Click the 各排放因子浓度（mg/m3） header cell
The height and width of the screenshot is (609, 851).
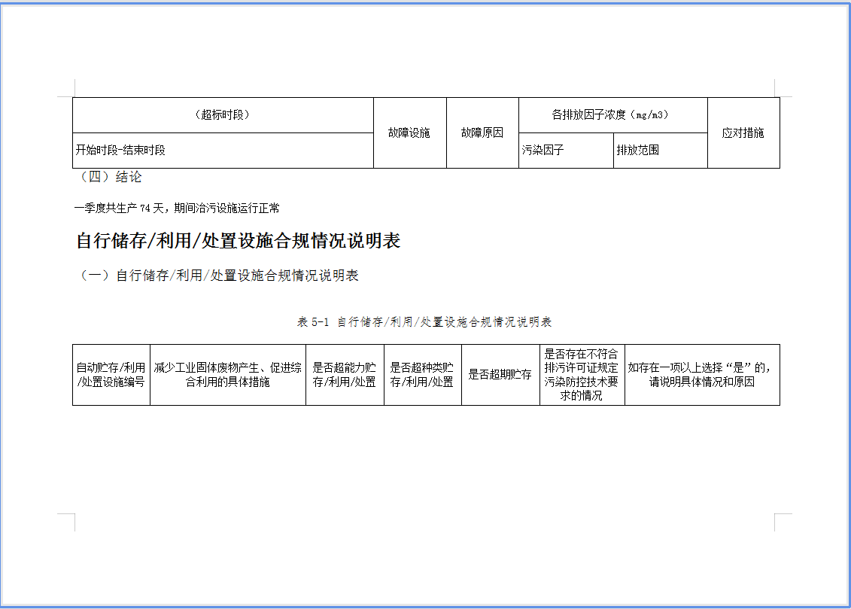[612, 115]
